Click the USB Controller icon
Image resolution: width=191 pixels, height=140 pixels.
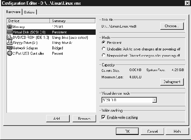[x=10, y=53]
